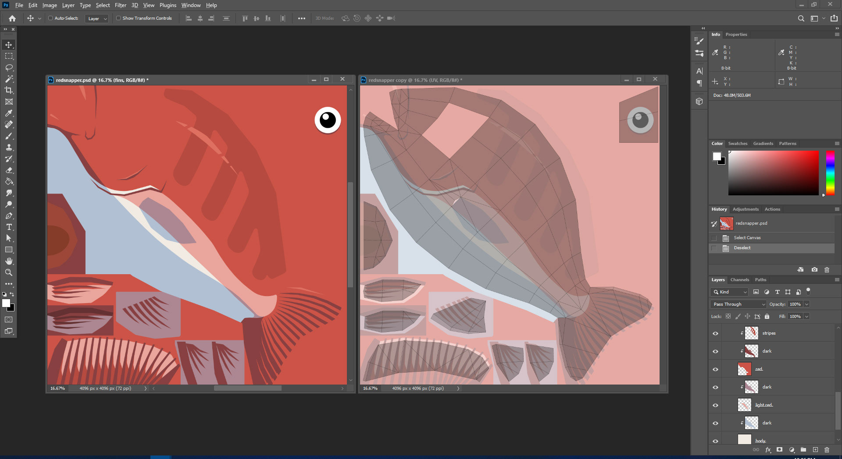Screen dimensions: 842x459
Task: Select the Hand tool
Action: coord(9,261)
